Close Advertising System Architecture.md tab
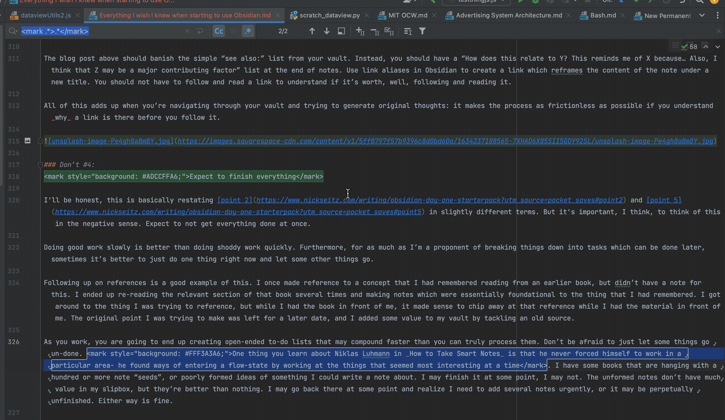 click(568, 15)
